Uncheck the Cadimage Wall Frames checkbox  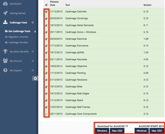click(46, 107)
